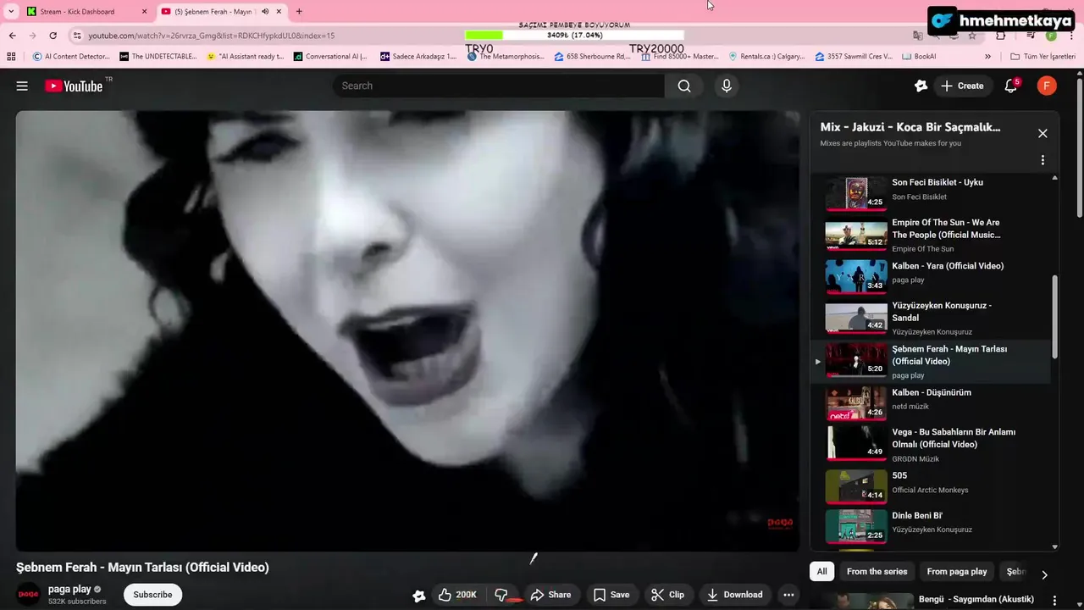The width and height of the screenshot is (1084, 610).
Task: Dislike the video with thumbs down
Action: click(x=501, y=595)
